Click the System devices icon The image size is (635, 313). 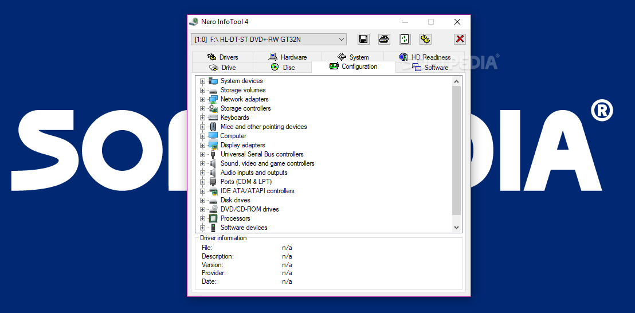(213, 81)
